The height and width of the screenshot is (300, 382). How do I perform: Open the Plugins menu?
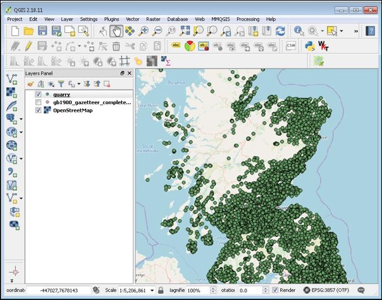click(x=111, y=19)
